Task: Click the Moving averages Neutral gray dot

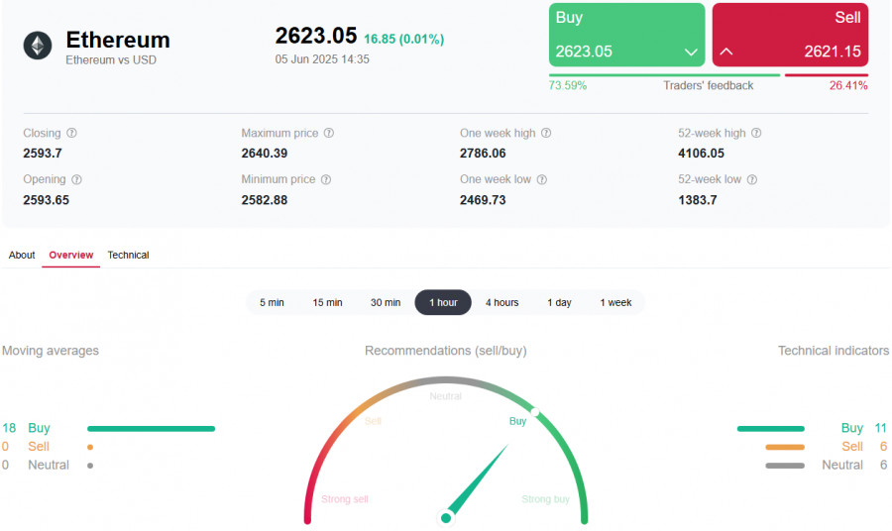Action: (90, 466)
